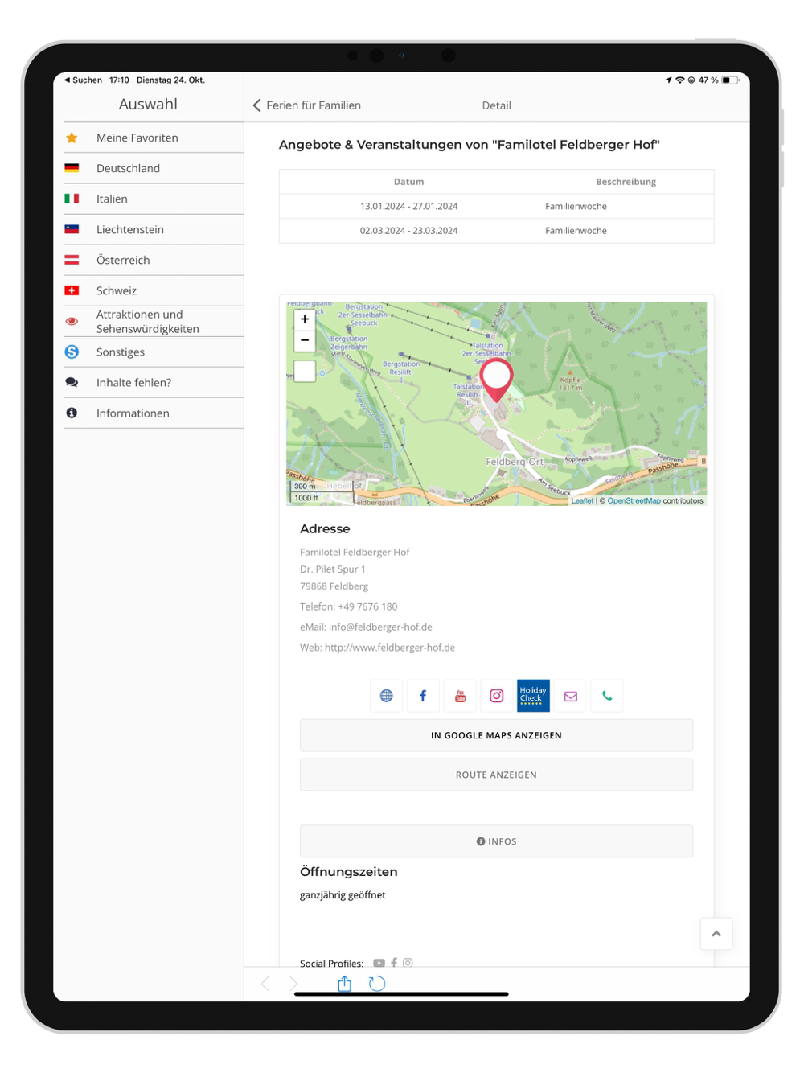
Task: Tap the browser forward arrow in bottom toolbar
Action: coord(293,983)
